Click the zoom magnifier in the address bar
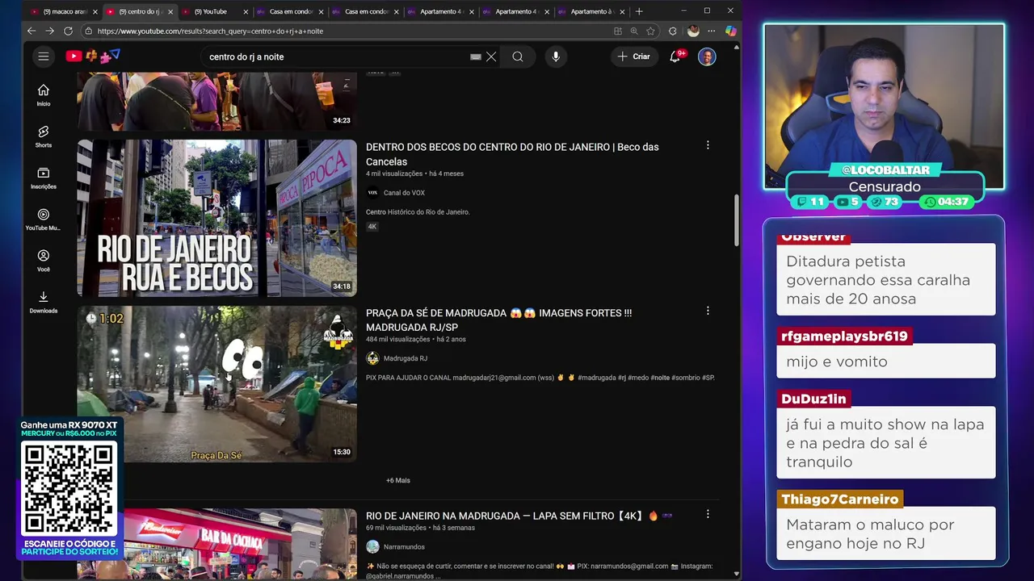This screenshot has width=1034, height=581. pyautogui.click(x=634, y=31)
